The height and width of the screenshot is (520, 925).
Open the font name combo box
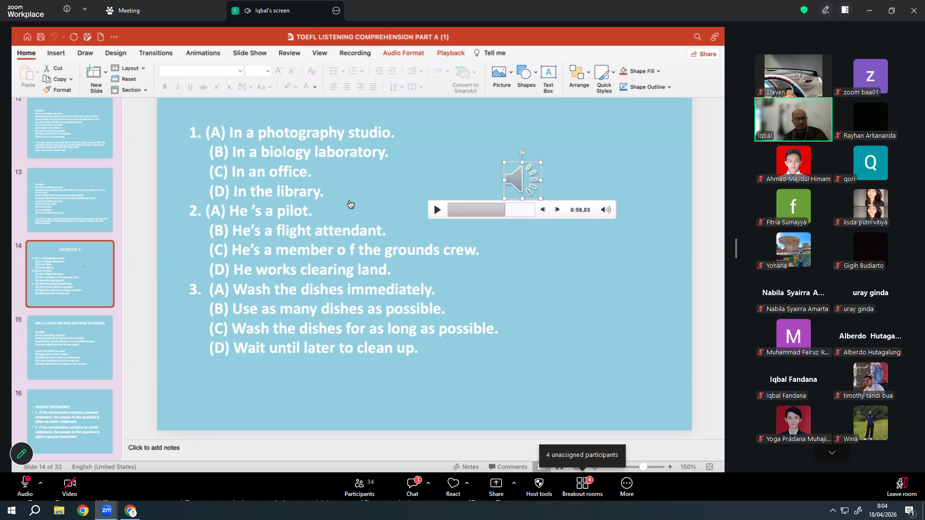coord(201,71)
